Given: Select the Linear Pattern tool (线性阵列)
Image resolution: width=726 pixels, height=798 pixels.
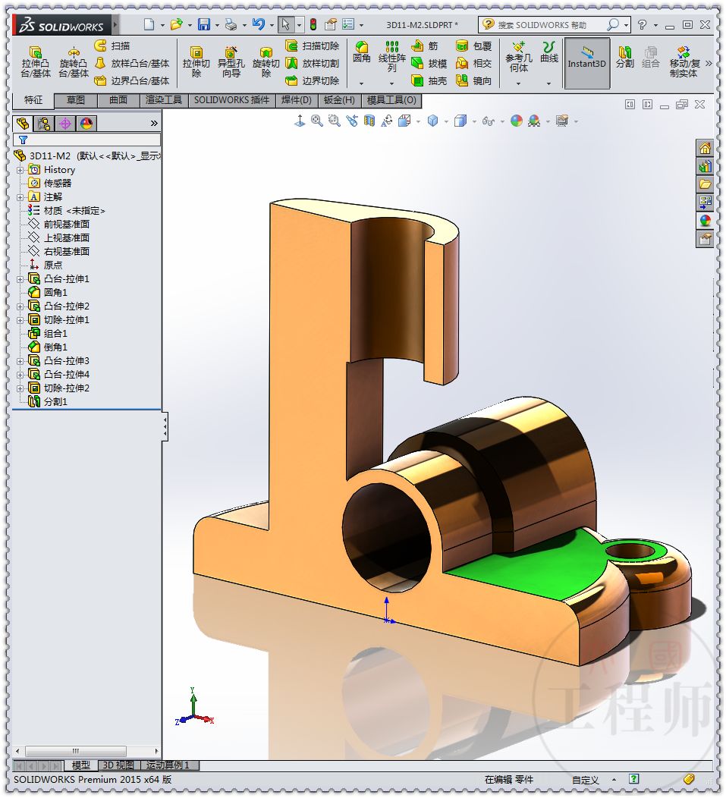Looking at the screenshot, I should pos(391,56).
